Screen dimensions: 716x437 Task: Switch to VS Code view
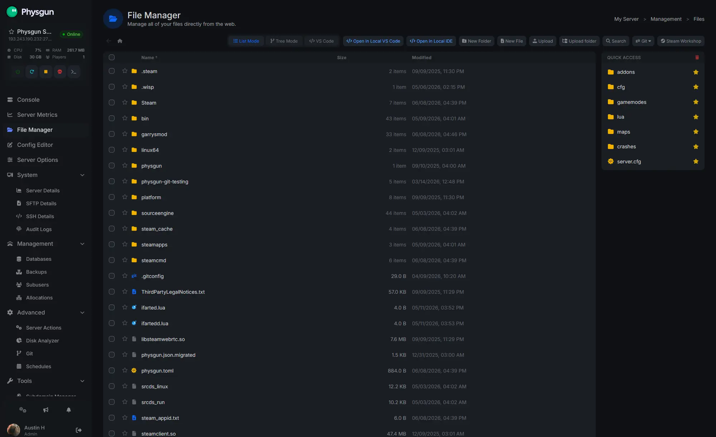(x=321, y=41)
